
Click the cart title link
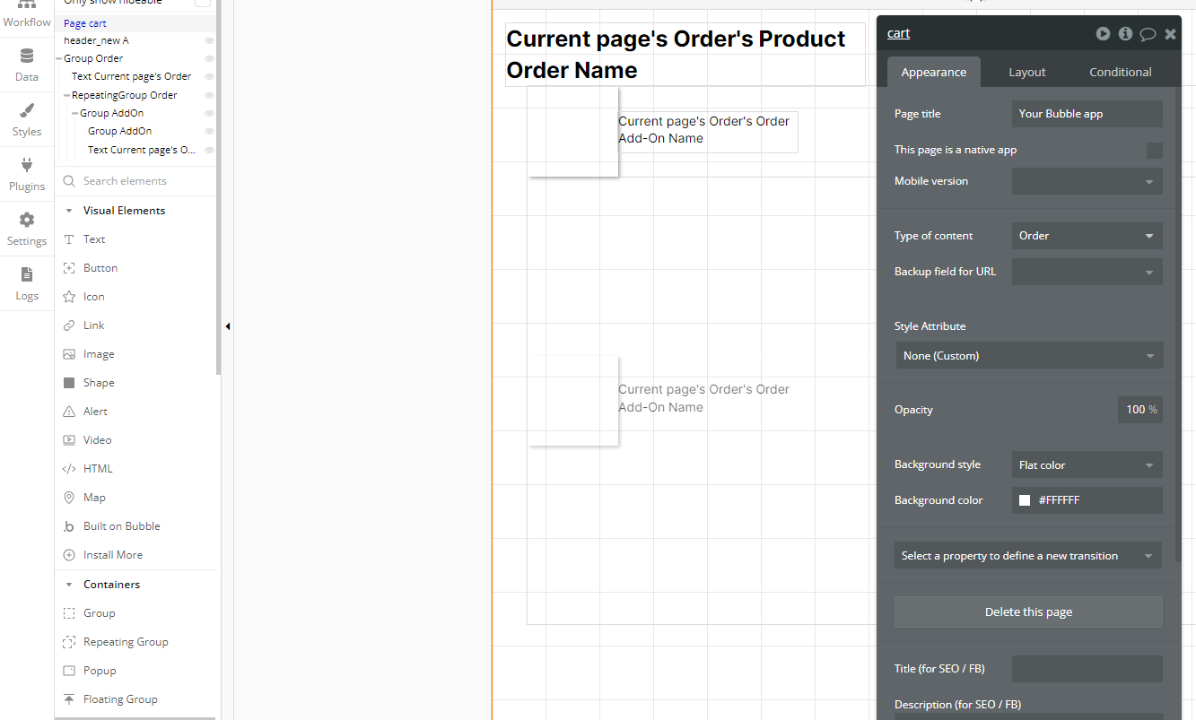tap(898, 33)
